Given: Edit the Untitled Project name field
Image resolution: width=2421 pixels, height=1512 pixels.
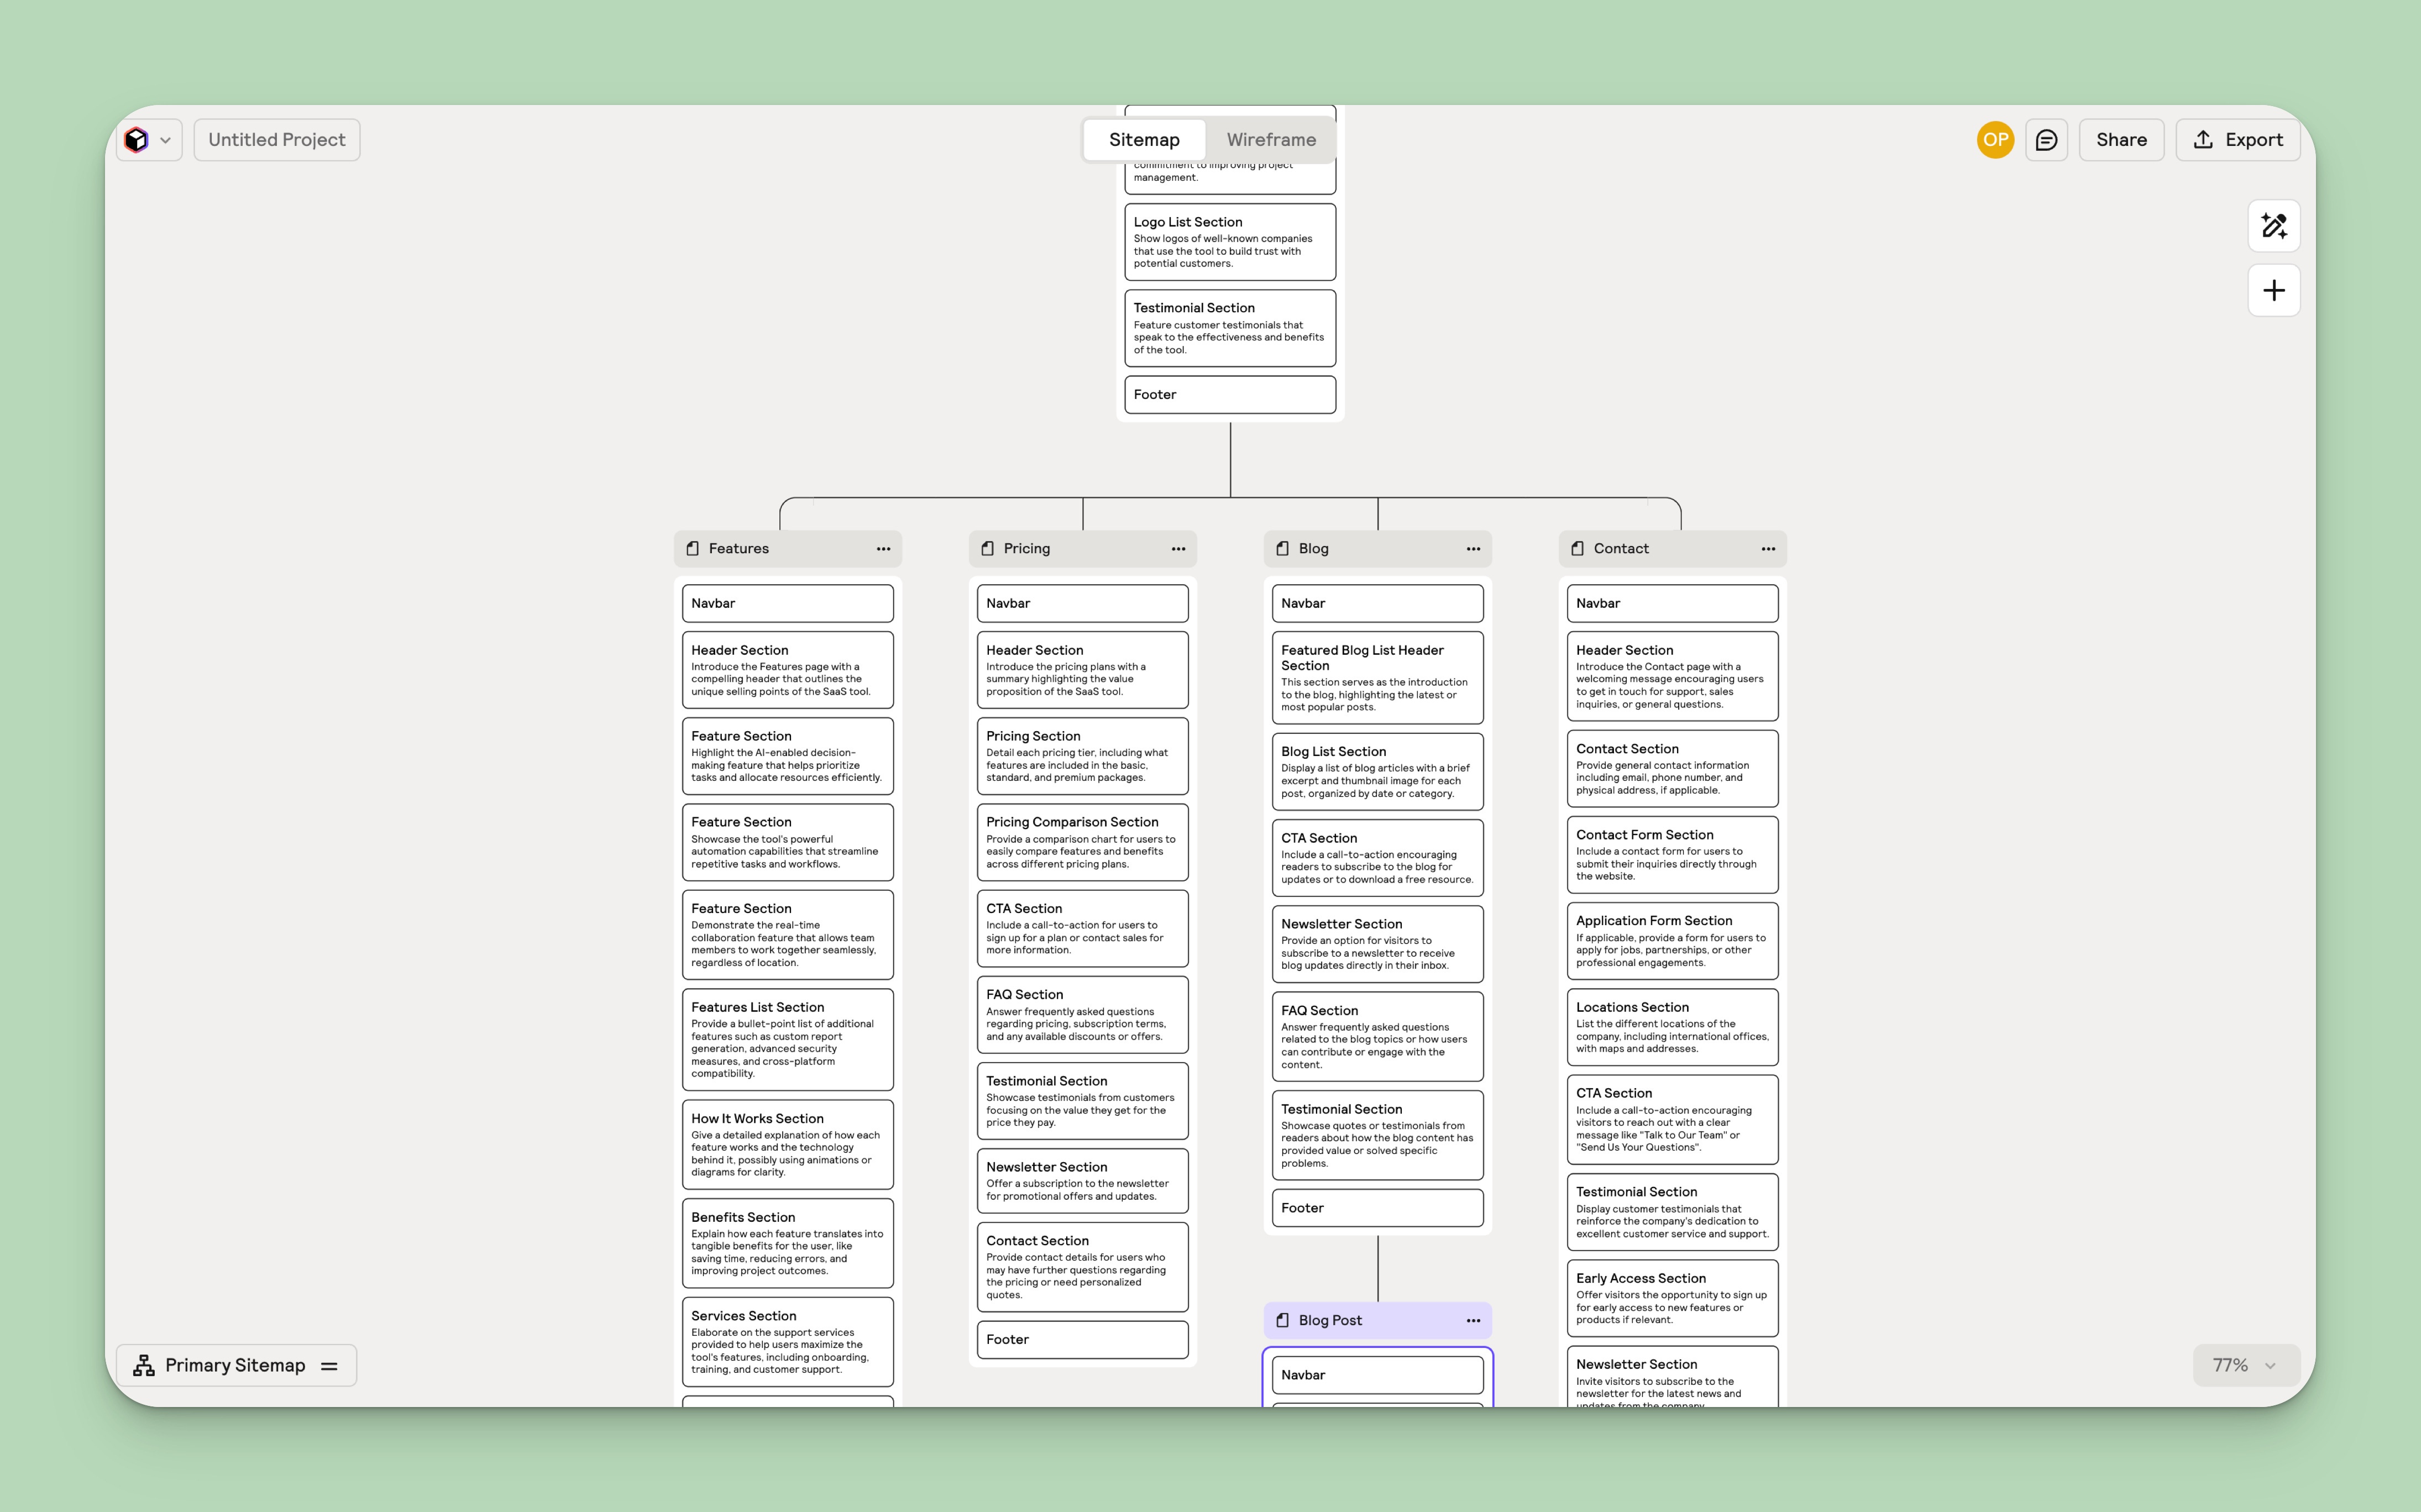Looking at the screenshot, I should click(277, 140).
